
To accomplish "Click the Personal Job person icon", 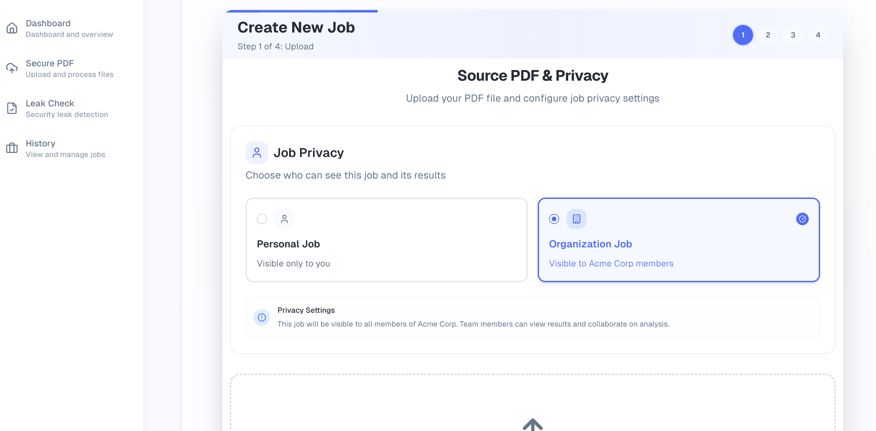I will click(x=284, y=219).
